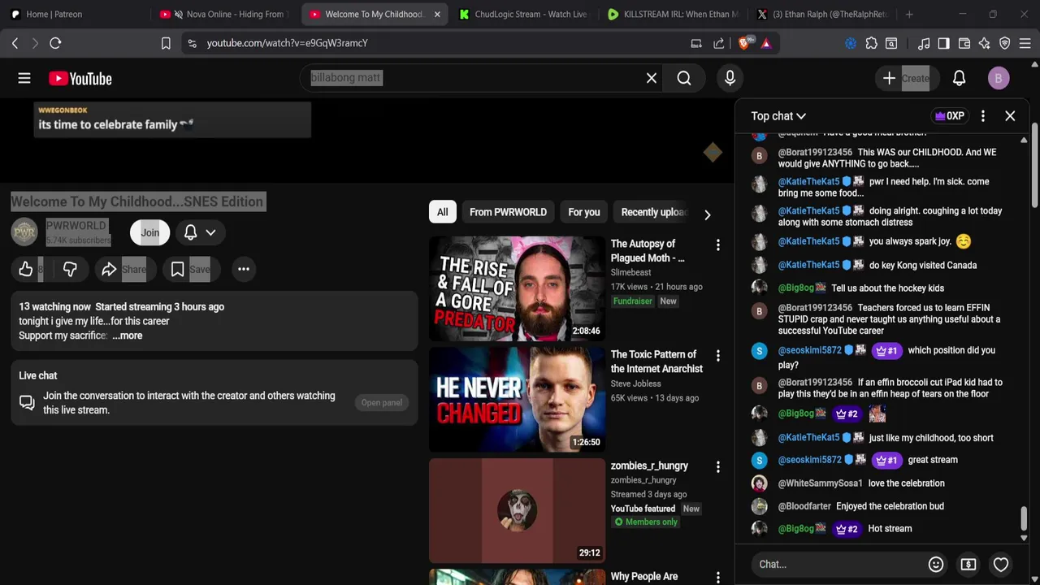Select the For you chip
Screen dimensions: 1040x585
coord(584,212)
